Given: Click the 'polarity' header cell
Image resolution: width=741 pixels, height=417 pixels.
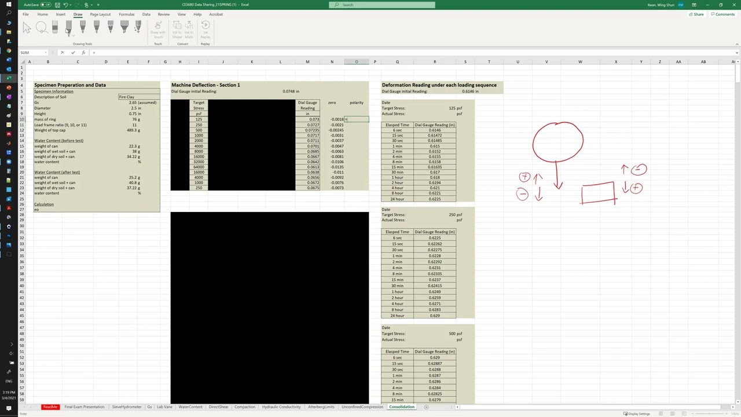Looking at the screenshot, I should click(357, 103).
